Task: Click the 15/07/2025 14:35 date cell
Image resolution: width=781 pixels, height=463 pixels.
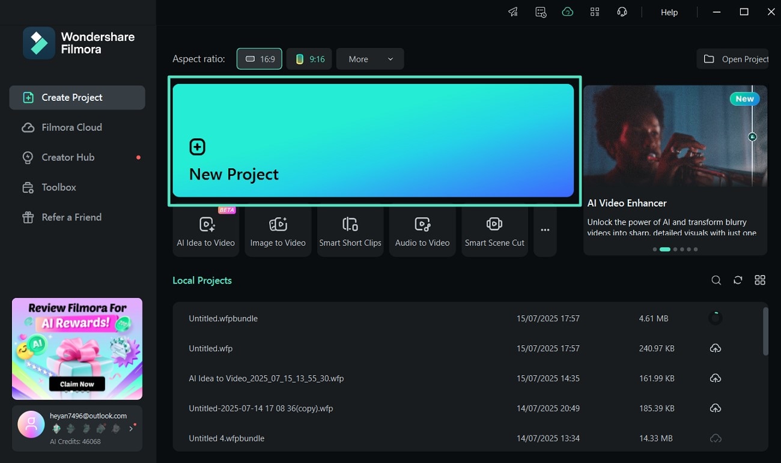Action: pyautogui.click(x=548, y=378)
